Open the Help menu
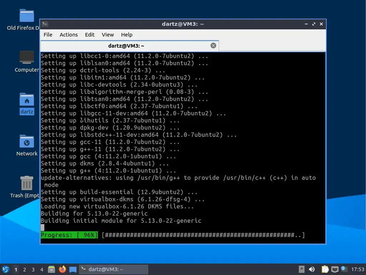The height and width of the screenshot is (275, 366). [x=127, y=35]
